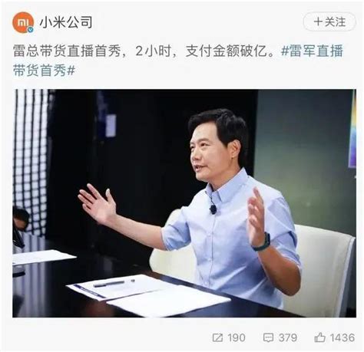Screen dimensions: 364x352
Task: Open the Xiaomi orange logo avatar
Action: tap(23, 22)
